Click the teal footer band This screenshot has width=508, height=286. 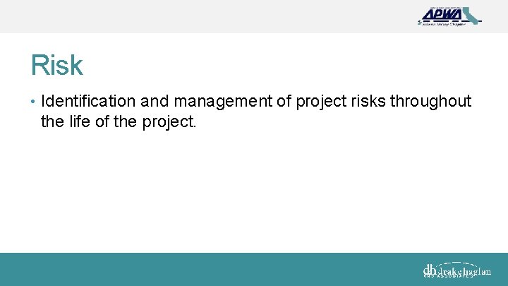(254, 270)
